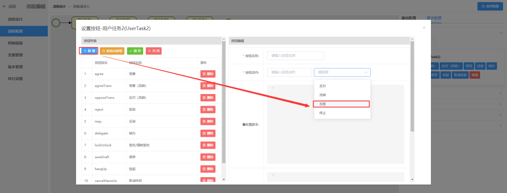Delete the reject button row
Screen dimensions: 507x193
click(208, 110)
